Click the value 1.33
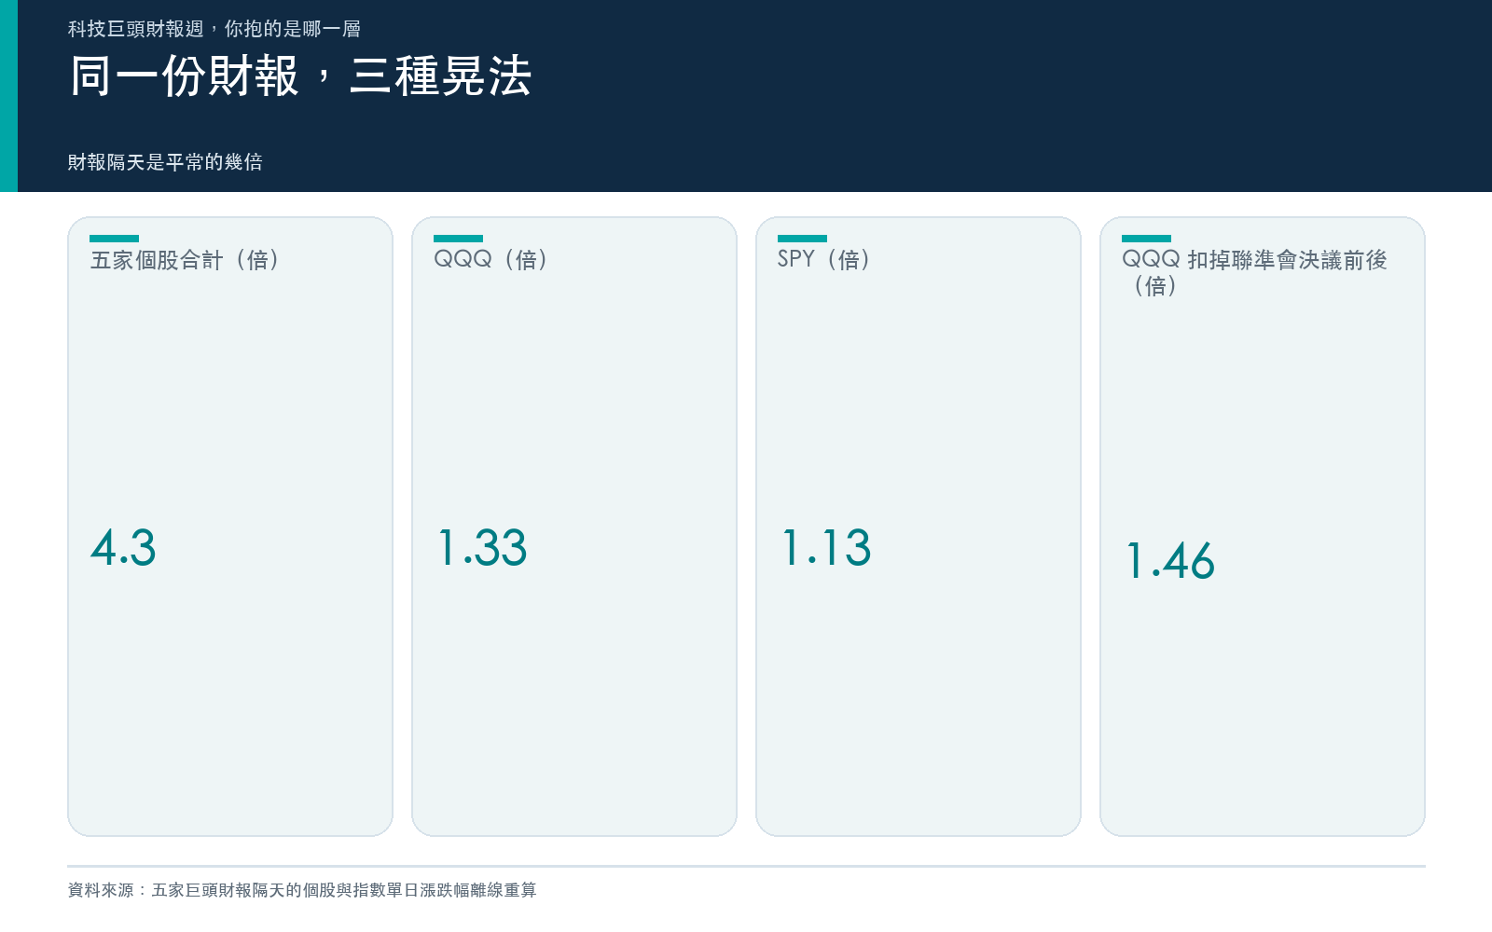The image size is (1492, 932). pos(482,547)
